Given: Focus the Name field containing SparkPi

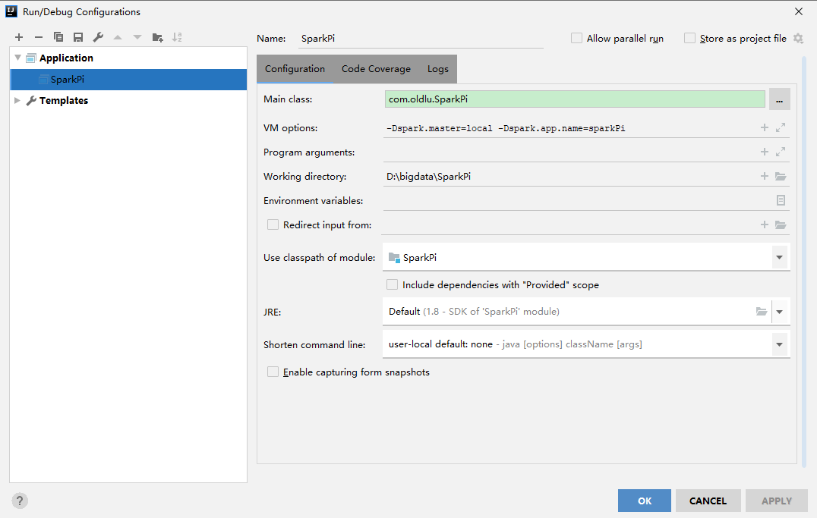Looking at the screenshot, I should pos(421,38).
